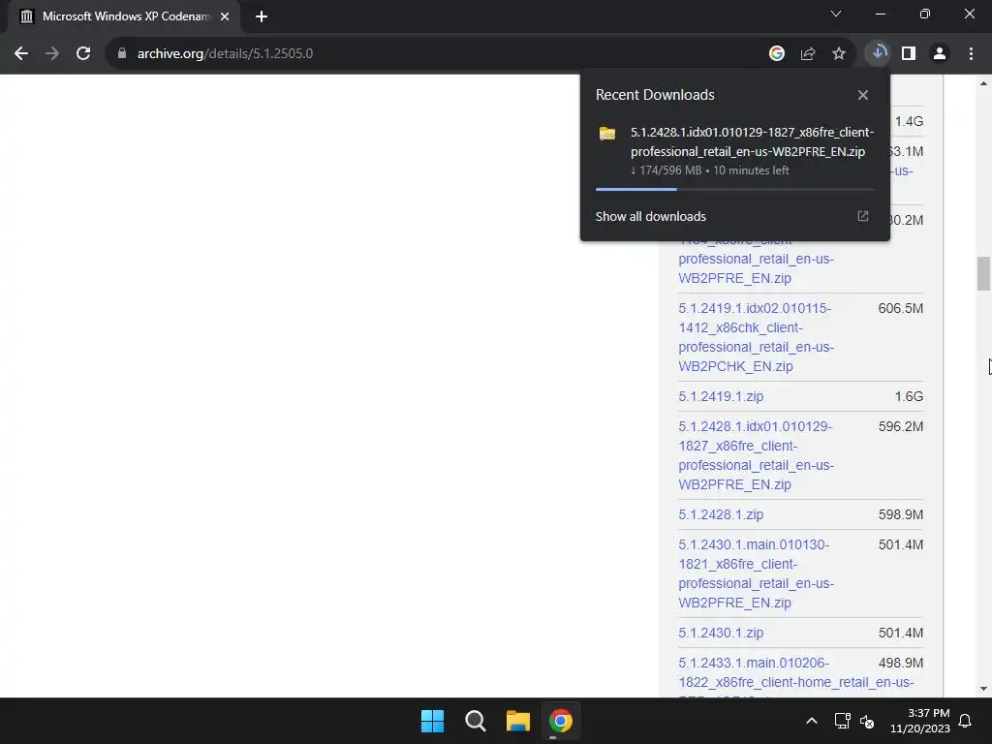
Task: Minimize the Chrome window
Action: coord(881,14)
